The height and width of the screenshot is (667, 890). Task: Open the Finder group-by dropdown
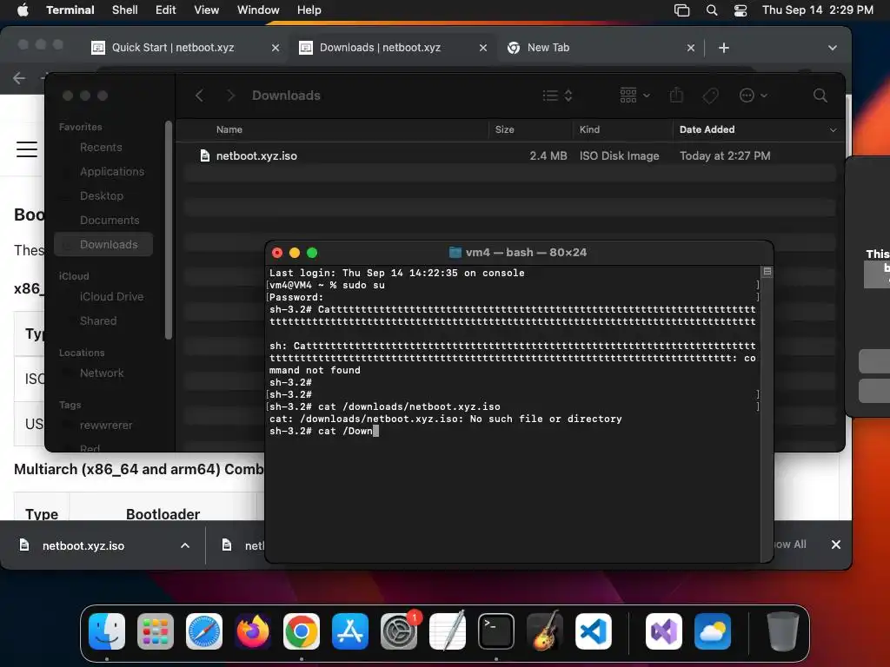click(x=634, y=96)
